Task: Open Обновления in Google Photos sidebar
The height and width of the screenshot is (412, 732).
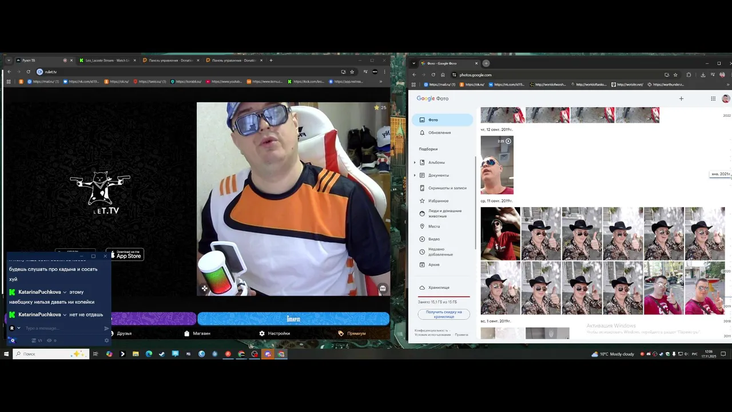Action: point(443,133)
